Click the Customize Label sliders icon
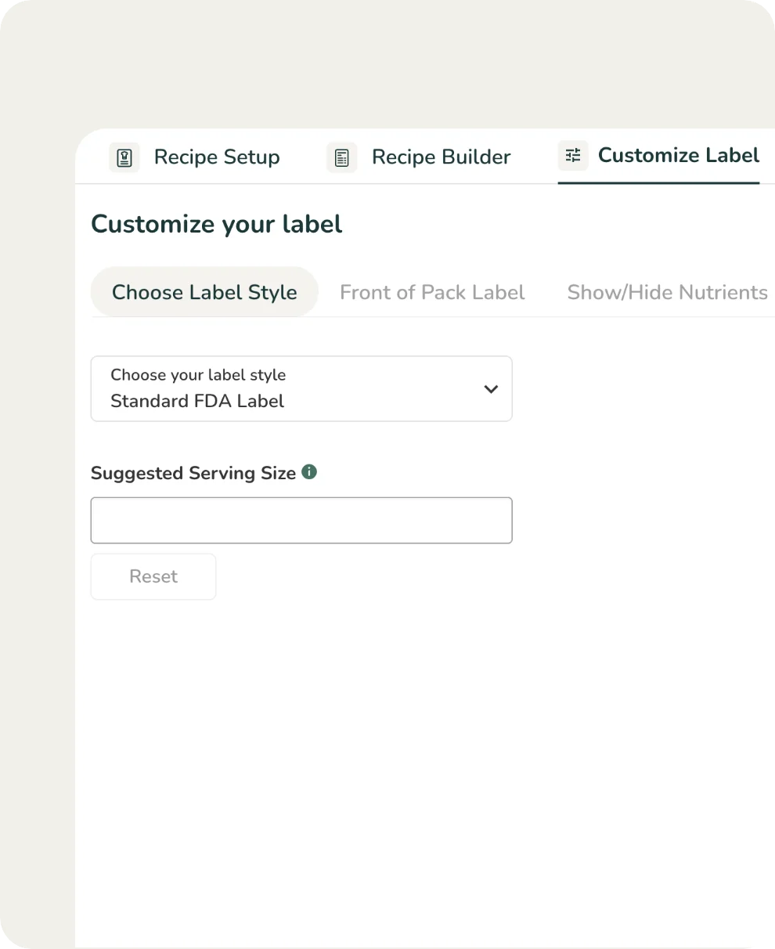The width and height of the screenshot is (775, 949). 573,156
